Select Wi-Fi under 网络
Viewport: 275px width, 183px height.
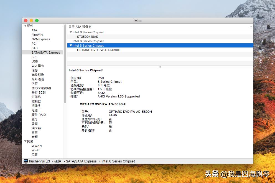35,150
